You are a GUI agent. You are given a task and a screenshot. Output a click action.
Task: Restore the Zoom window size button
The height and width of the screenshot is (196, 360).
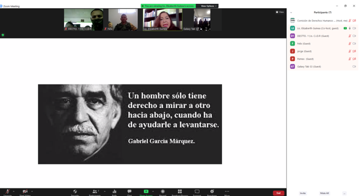[x=345, y=6]
